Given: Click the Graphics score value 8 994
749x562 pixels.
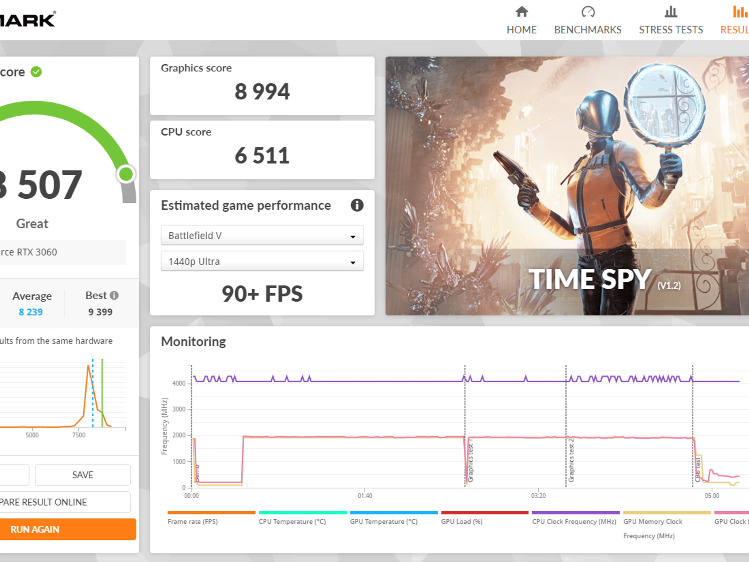Looking at the screenshot, I should [262, 91].
